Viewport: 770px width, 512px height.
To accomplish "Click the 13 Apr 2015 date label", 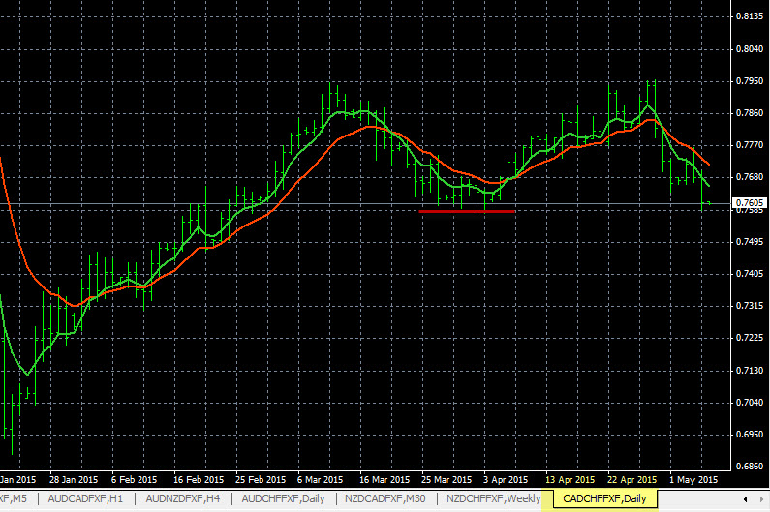I will tap(570, 480).
